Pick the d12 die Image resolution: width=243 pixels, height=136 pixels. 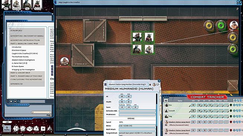(23, 129)
